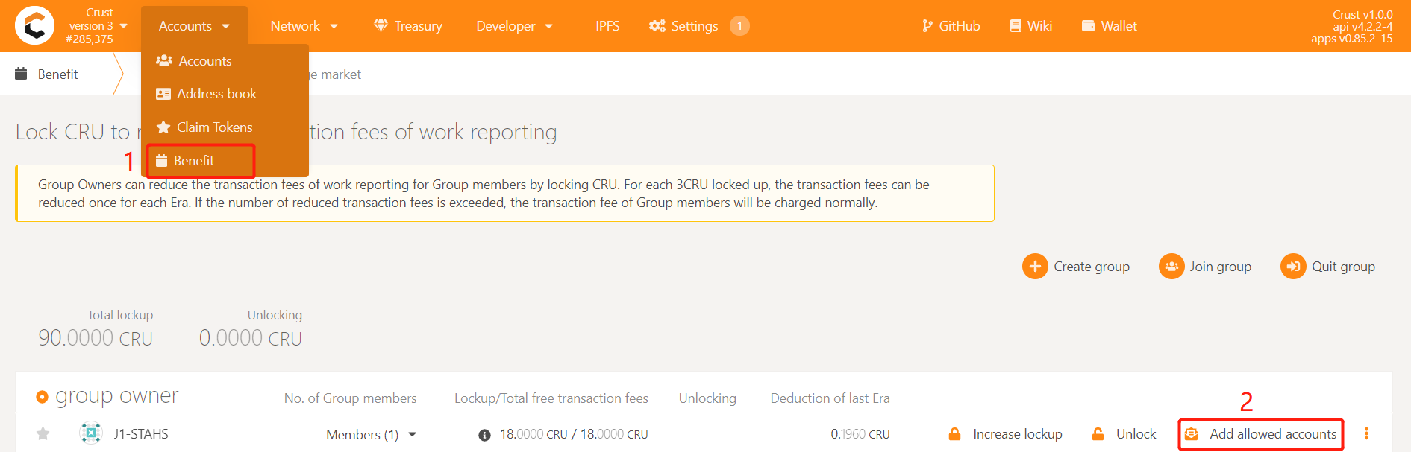This screenshot has height=452, width=1411.
Task: Go to the IPFS tab
Action: (607, 26)
